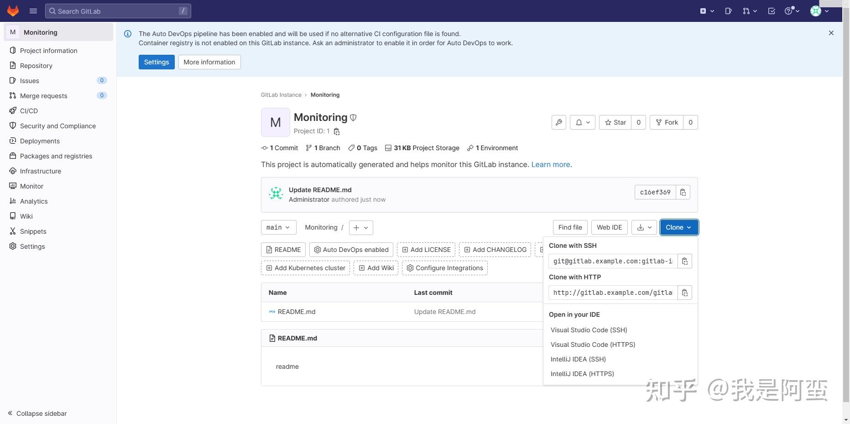Open merge requests icon in top bar
The image size is (850, 424).
(x=747, y=10)
